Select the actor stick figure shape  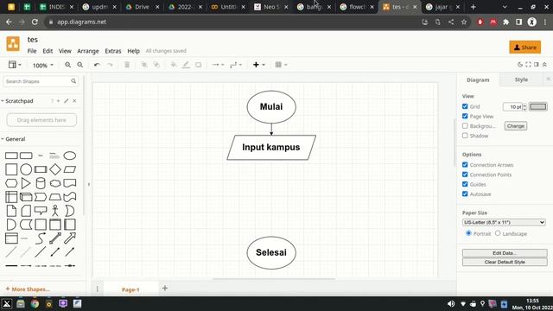(x=55, y=211)
